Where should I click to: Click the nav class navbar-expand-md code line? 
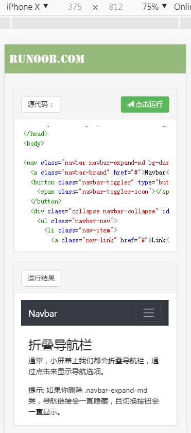[x=96, y=163]
